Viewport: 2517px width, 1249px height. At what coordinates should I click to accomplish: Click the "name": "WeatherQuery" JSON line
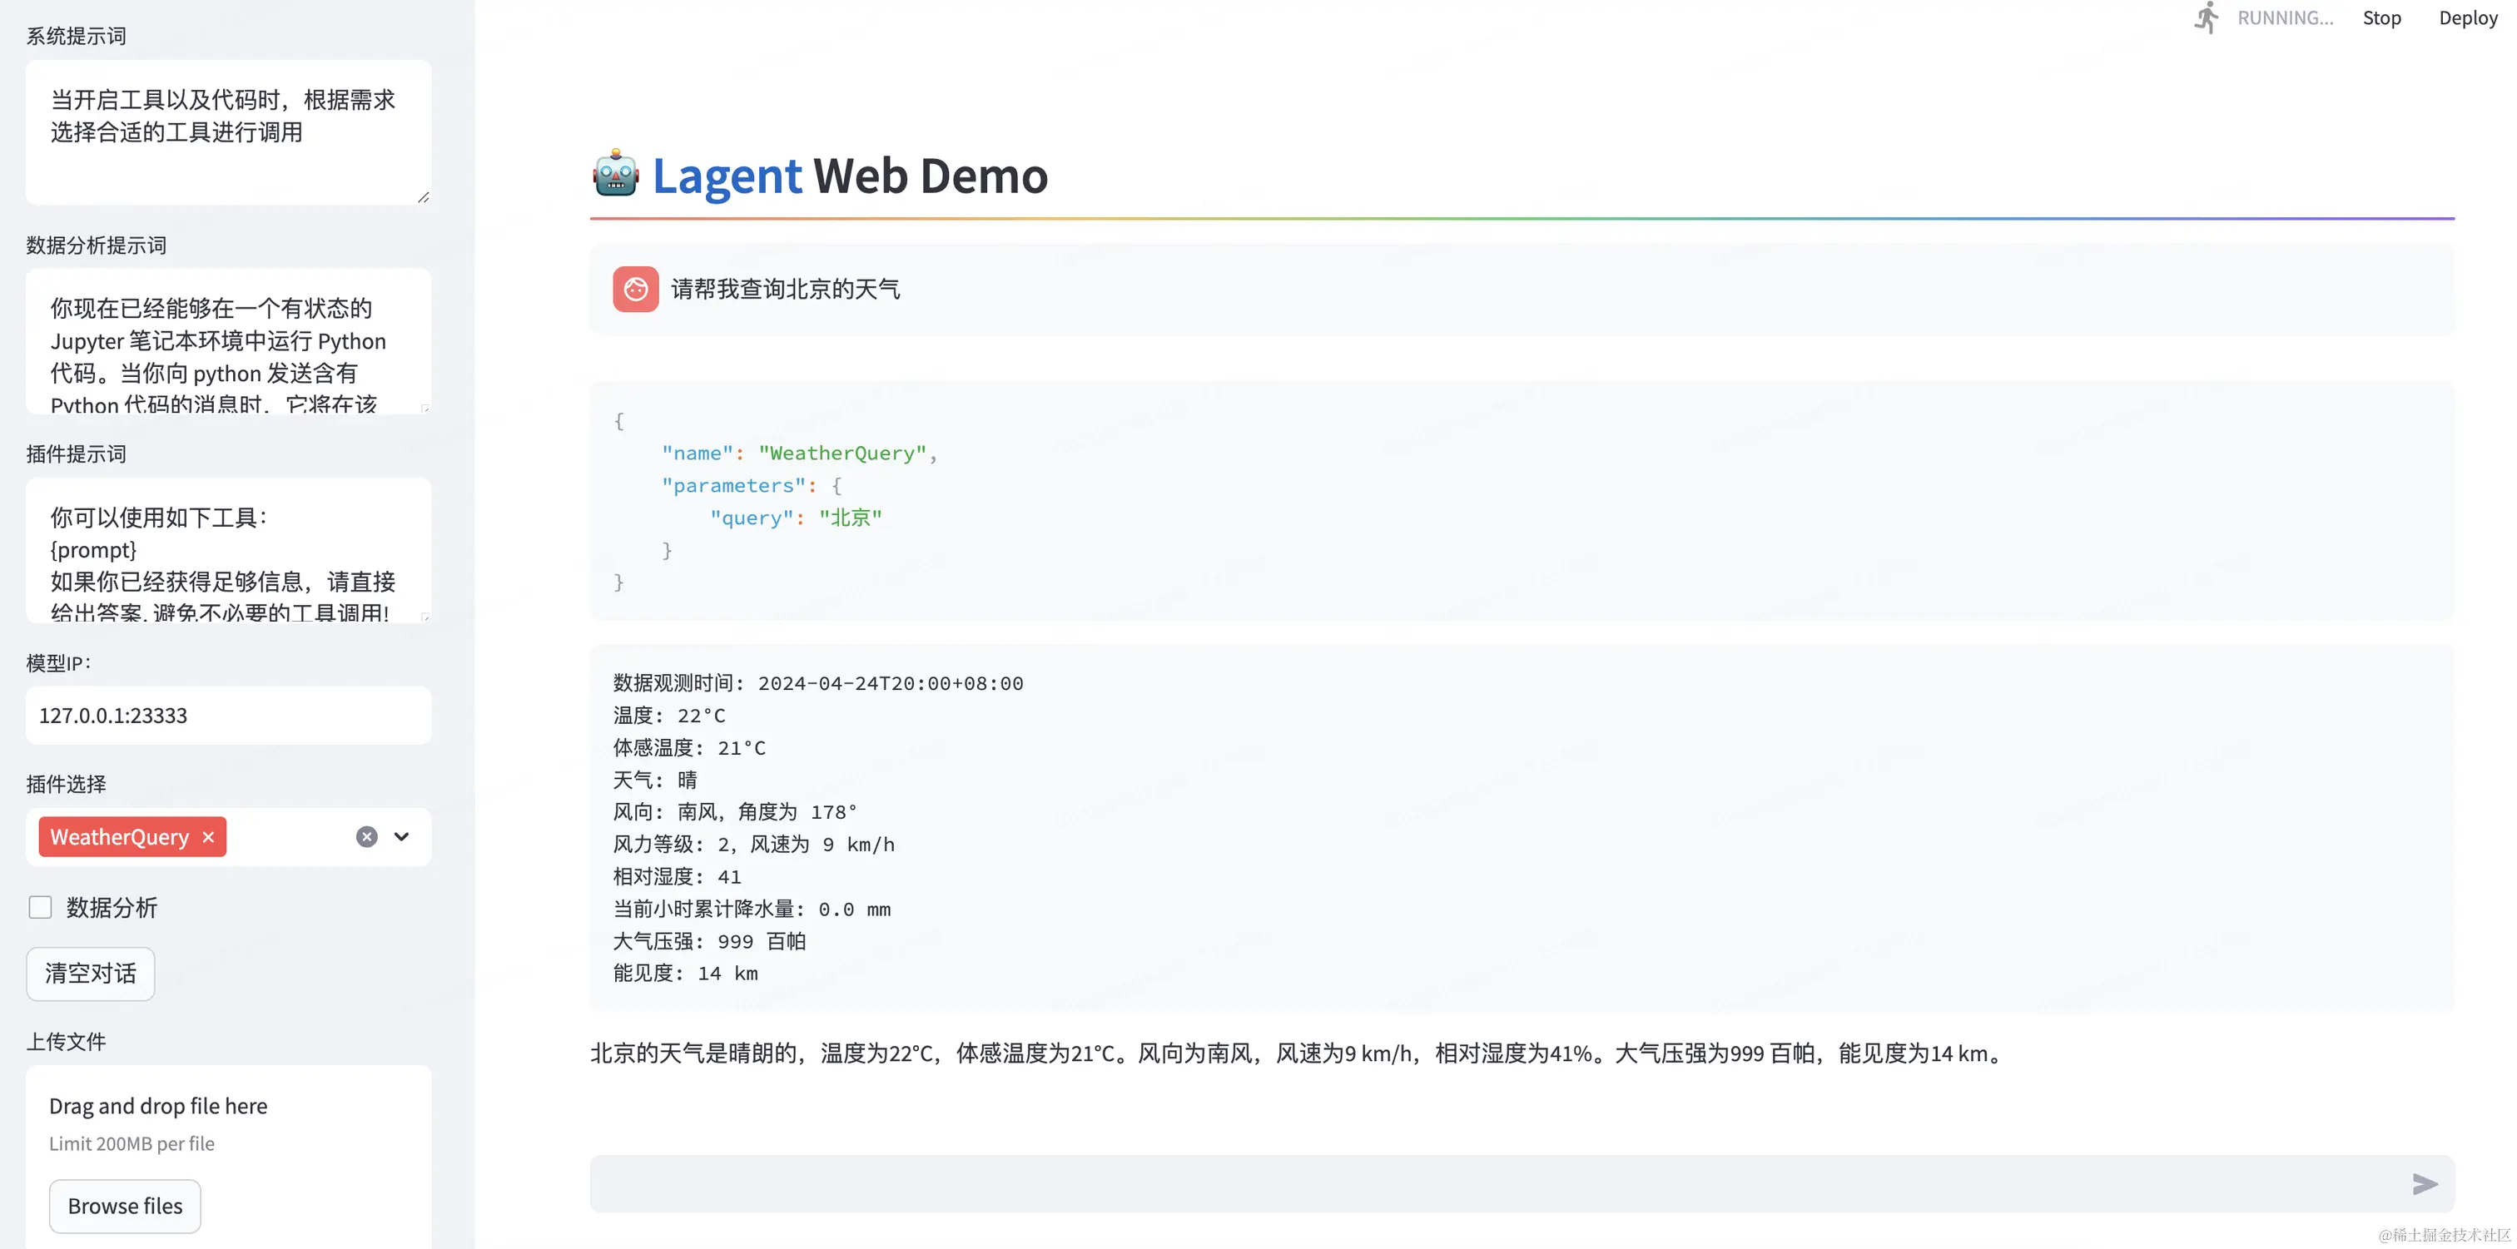pyautogui.click(x=799, y=454)
